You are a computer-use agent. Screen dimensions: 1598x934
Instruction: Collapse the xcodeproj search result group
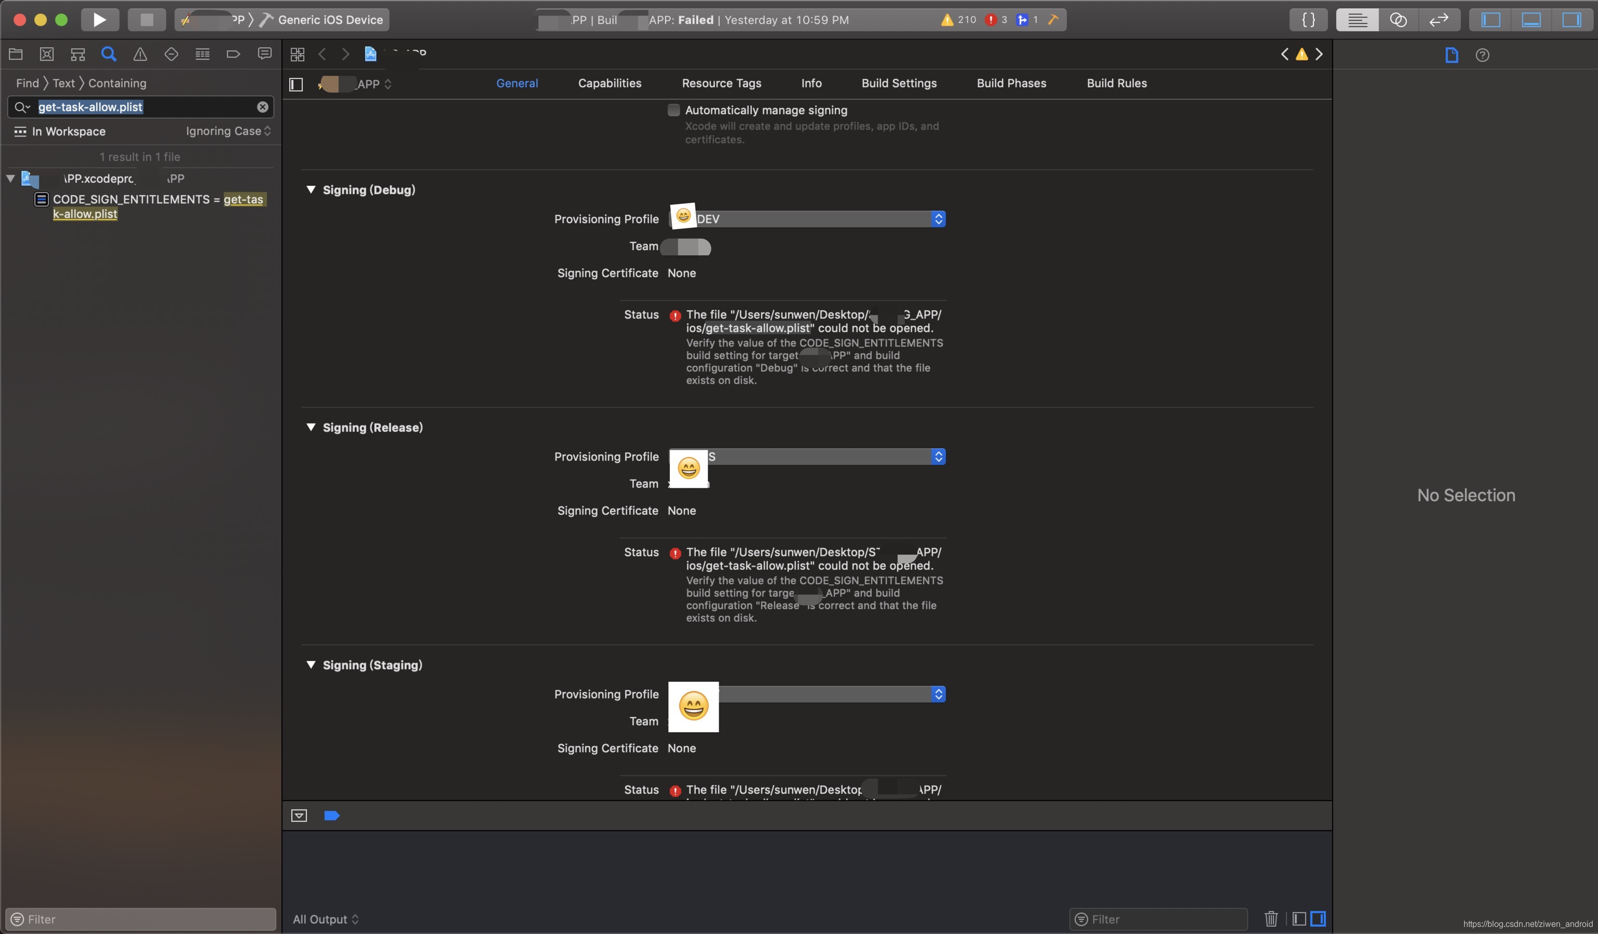pyautogui.click(x=11, y=178)
